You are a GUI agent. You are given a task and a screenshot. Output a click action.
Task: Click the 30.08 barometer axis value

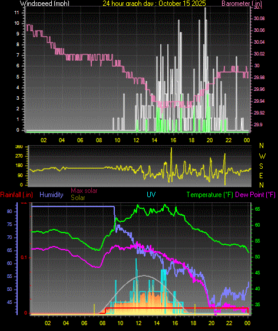pyautogui.click(x=259, y=18)
